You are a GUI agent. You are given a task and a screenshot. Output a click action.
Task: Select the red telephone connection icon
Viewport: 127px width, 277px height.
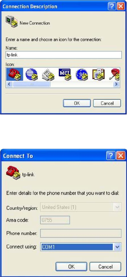click(15, 74)
